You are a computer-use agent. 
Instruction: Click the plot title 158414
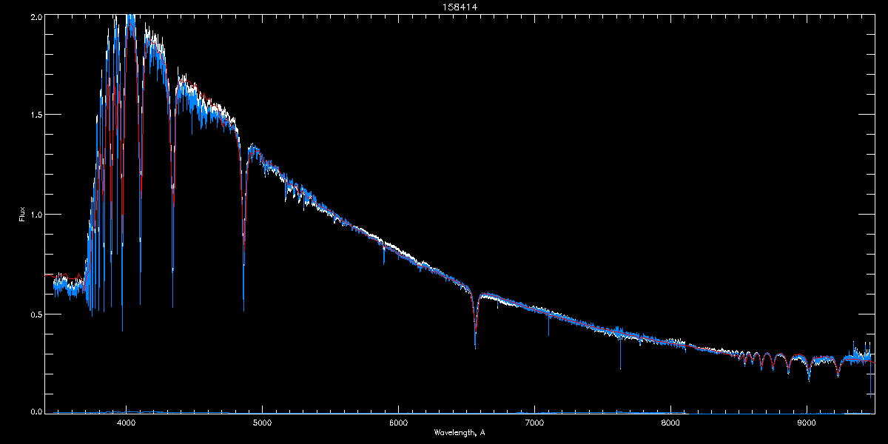tap(459, 7)
